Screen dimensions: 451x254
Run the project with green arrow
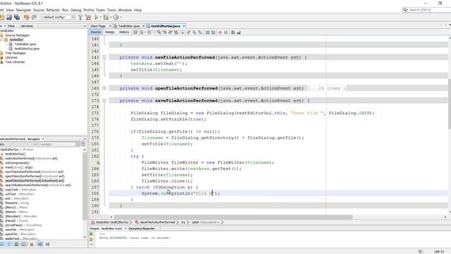97,17
